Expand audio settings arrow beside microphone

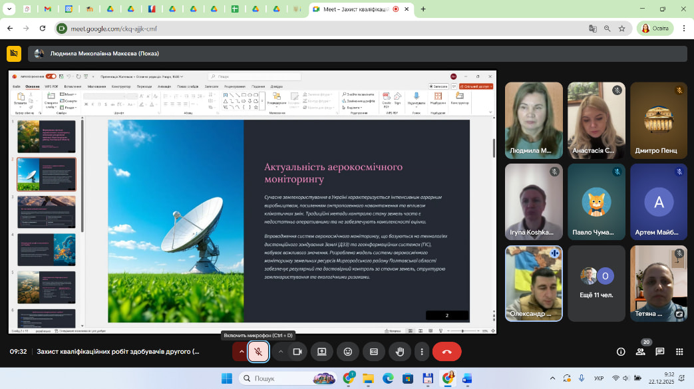(x=241, y=352)
